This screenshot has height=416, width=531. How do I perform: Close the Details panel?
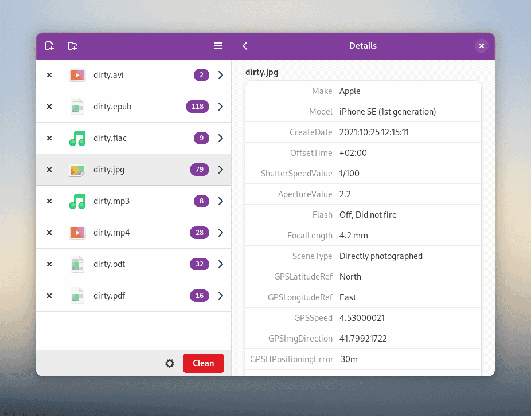(482, 46)
